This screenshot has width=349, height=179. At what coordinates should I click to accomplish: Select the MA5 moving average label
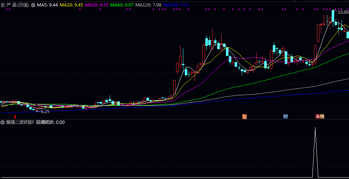pos(47,5)
